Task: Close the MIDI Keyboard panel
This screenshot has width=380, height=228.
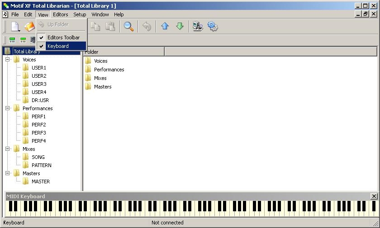Action: (x=374, y=196)
